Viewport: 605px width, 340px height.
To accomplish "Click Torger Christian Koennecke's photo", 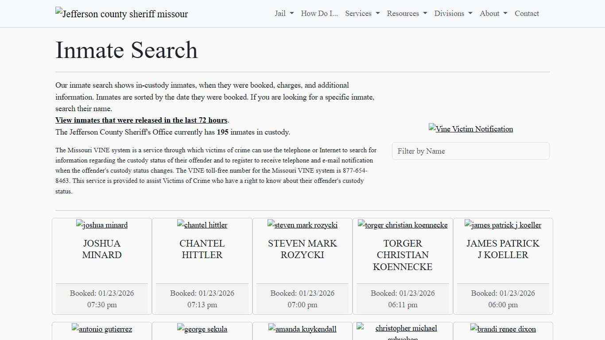I will [x=403, y=225].
